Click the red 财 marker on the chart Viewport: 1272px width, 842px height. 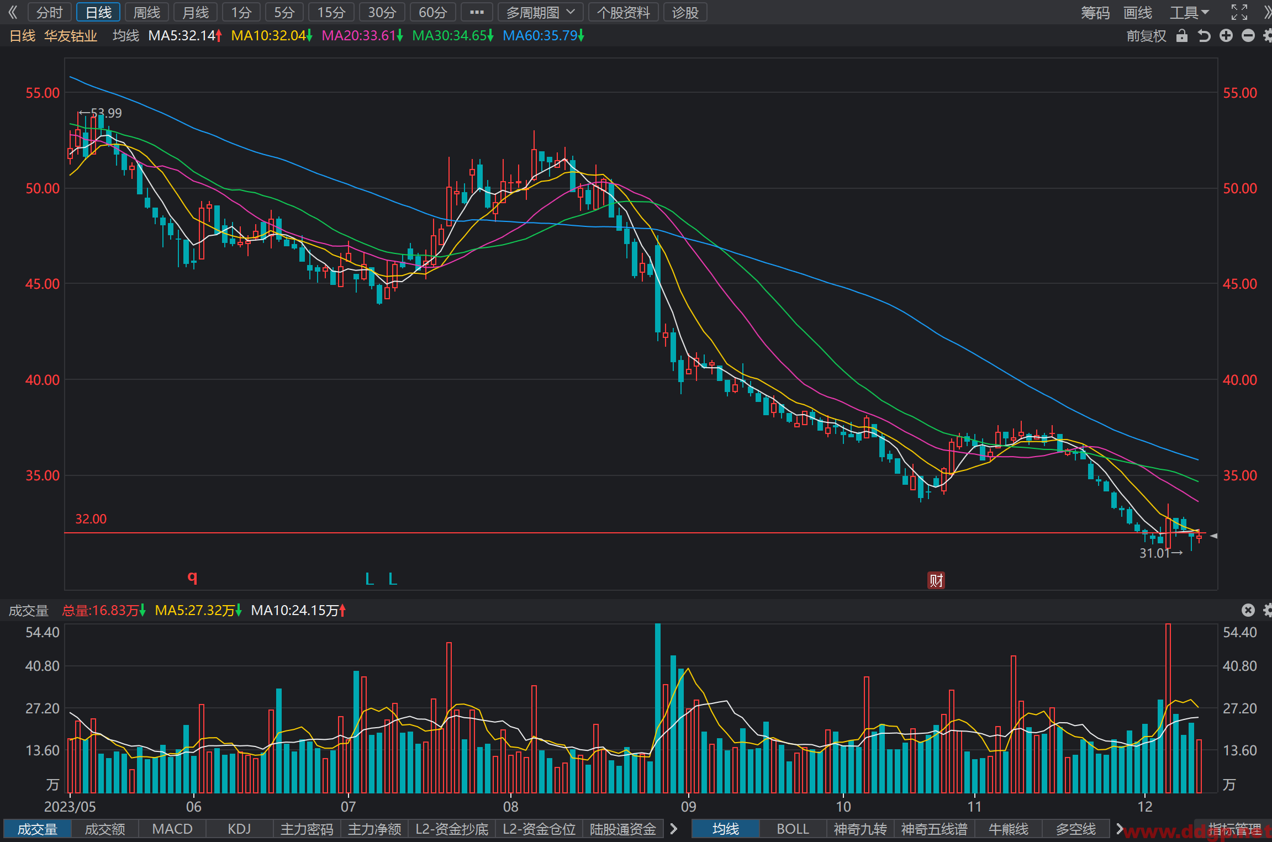(936, 580)
